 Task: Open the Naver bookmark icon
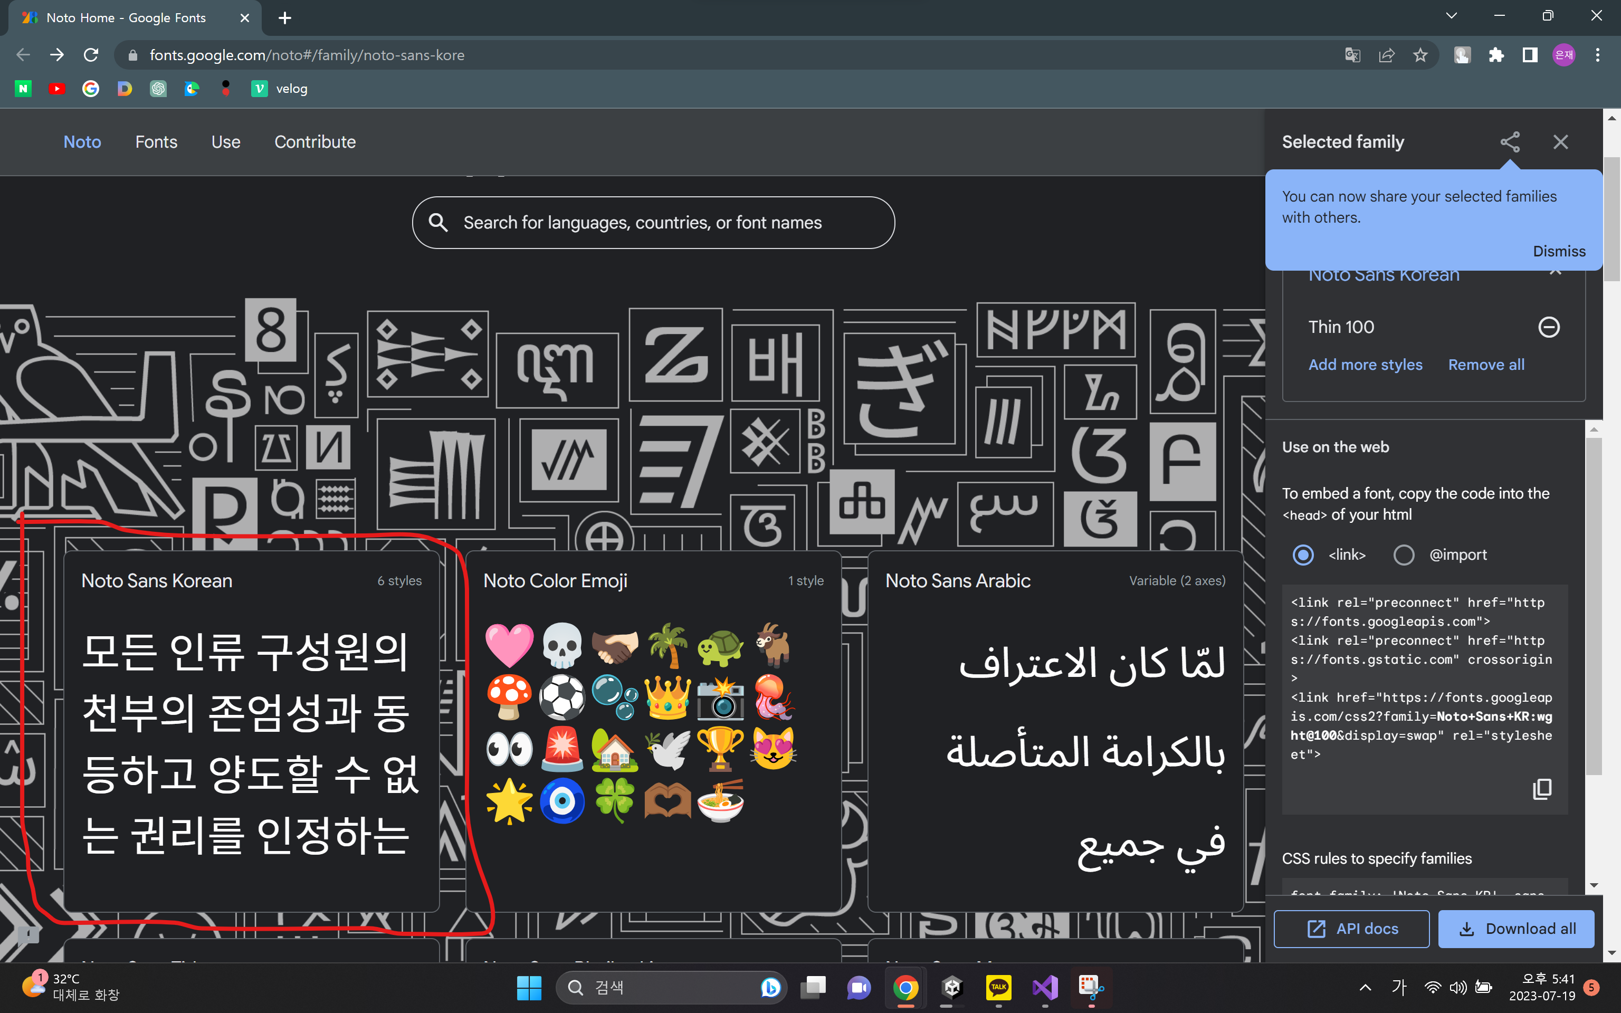[23, 89]
